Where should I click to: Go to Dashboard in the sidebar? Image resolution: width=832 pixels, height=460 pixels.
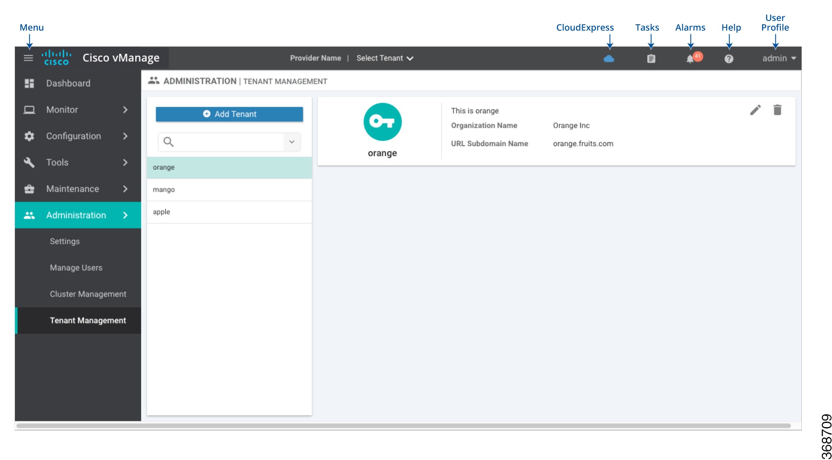pyautogui.click(x=78, y=83)
